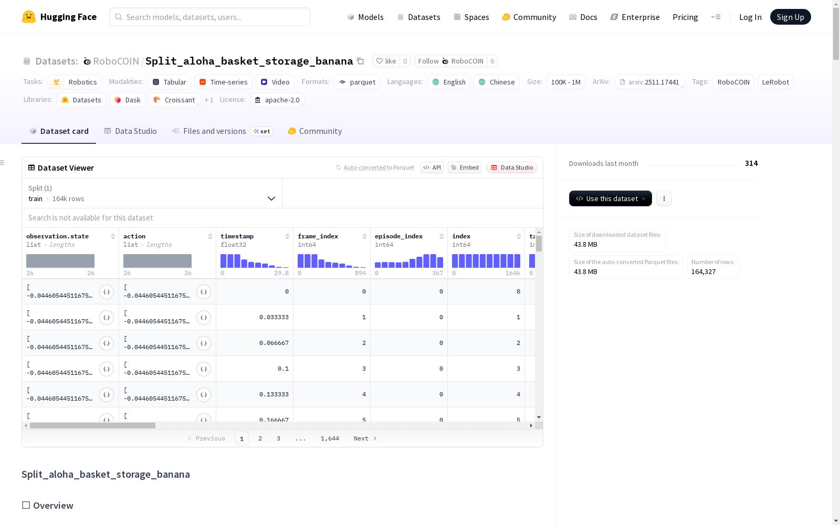Follow the RoboCOIN organization

coord(451,61)
